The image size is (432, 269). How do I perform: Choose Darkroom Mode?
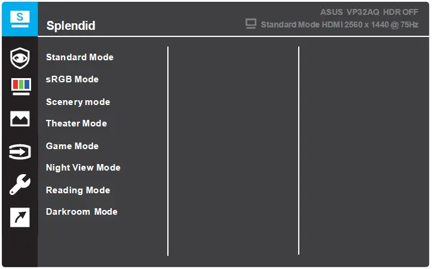pos(81,212)
